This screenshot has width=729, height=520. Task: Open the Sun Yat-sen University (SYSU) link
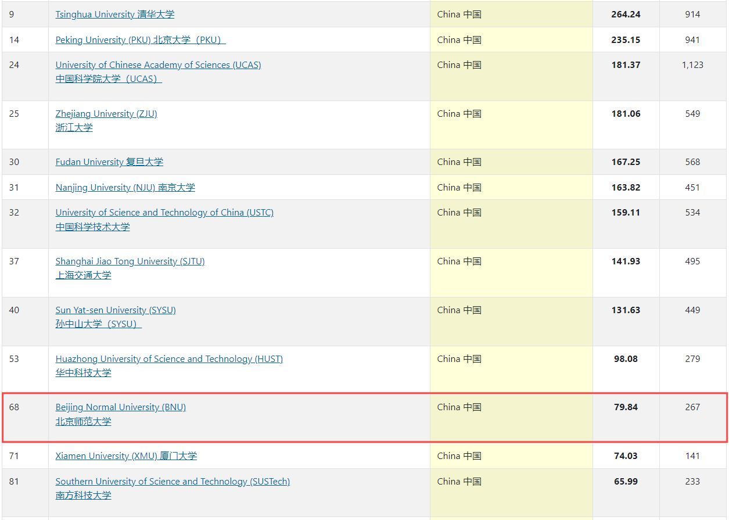click(x=116, y=317)
